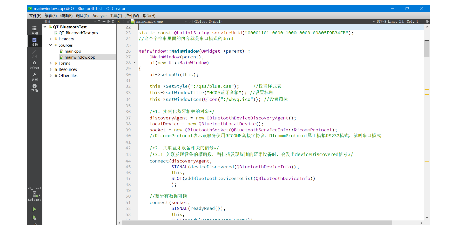
Task: Click the horizontal scrollbar right arrow
Action: click(421, 223)
